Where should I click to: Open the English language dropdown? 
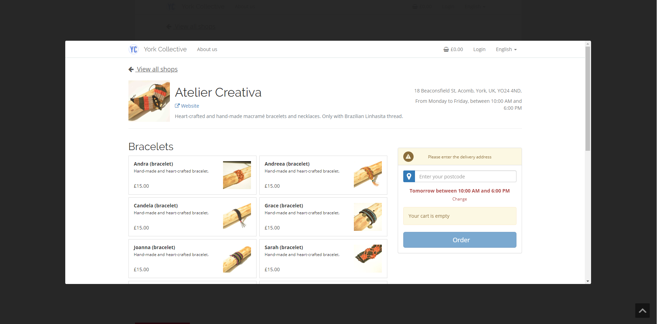tap(506, 49)
